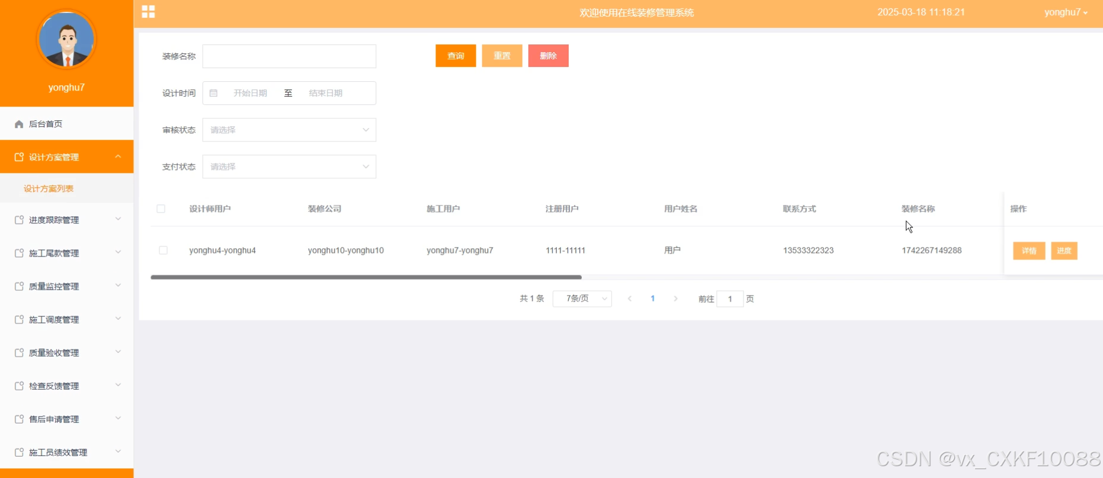Expand 进度跟踪管理 chevron
Screen dimensions: 1103x478
(118, 219)
